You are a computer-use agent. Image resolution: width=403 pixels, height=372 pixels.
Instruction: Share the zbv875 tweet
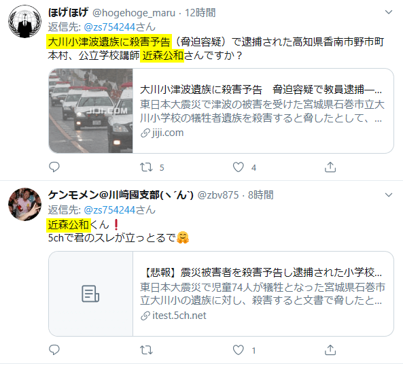pyautogui.click(x=330, y=350)
